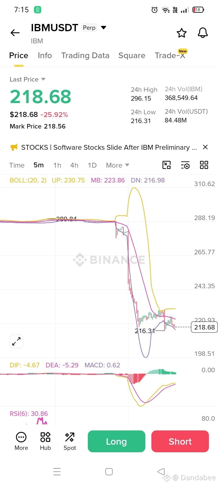Open the Spot trading icon
Screen dimensions: 218x485
(70, 441)
